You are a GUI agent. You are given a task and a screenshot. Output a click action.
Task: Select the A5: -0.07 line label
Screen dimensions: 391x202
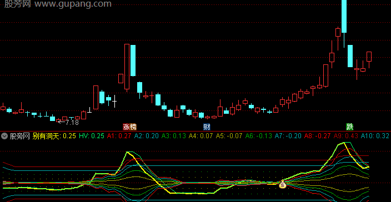tap(229, 136)
